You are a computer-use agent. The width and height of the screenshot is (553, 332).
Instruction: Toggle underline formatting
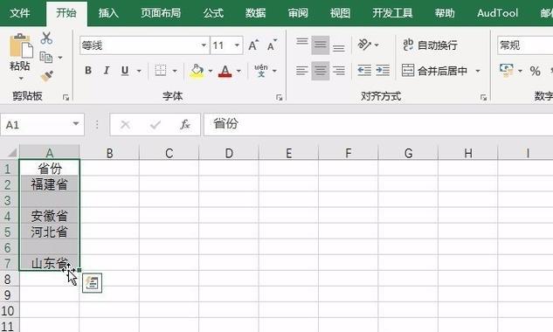coord(125,71)
